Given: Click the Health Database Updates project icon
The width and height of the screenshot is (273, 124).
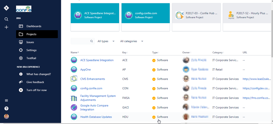Looking at the screenshot, I should [x=74, y=117].
